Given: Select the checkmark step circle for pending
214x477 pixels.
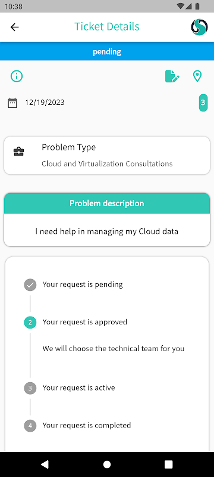Looking at the screenshot, I should coord(30,285).
